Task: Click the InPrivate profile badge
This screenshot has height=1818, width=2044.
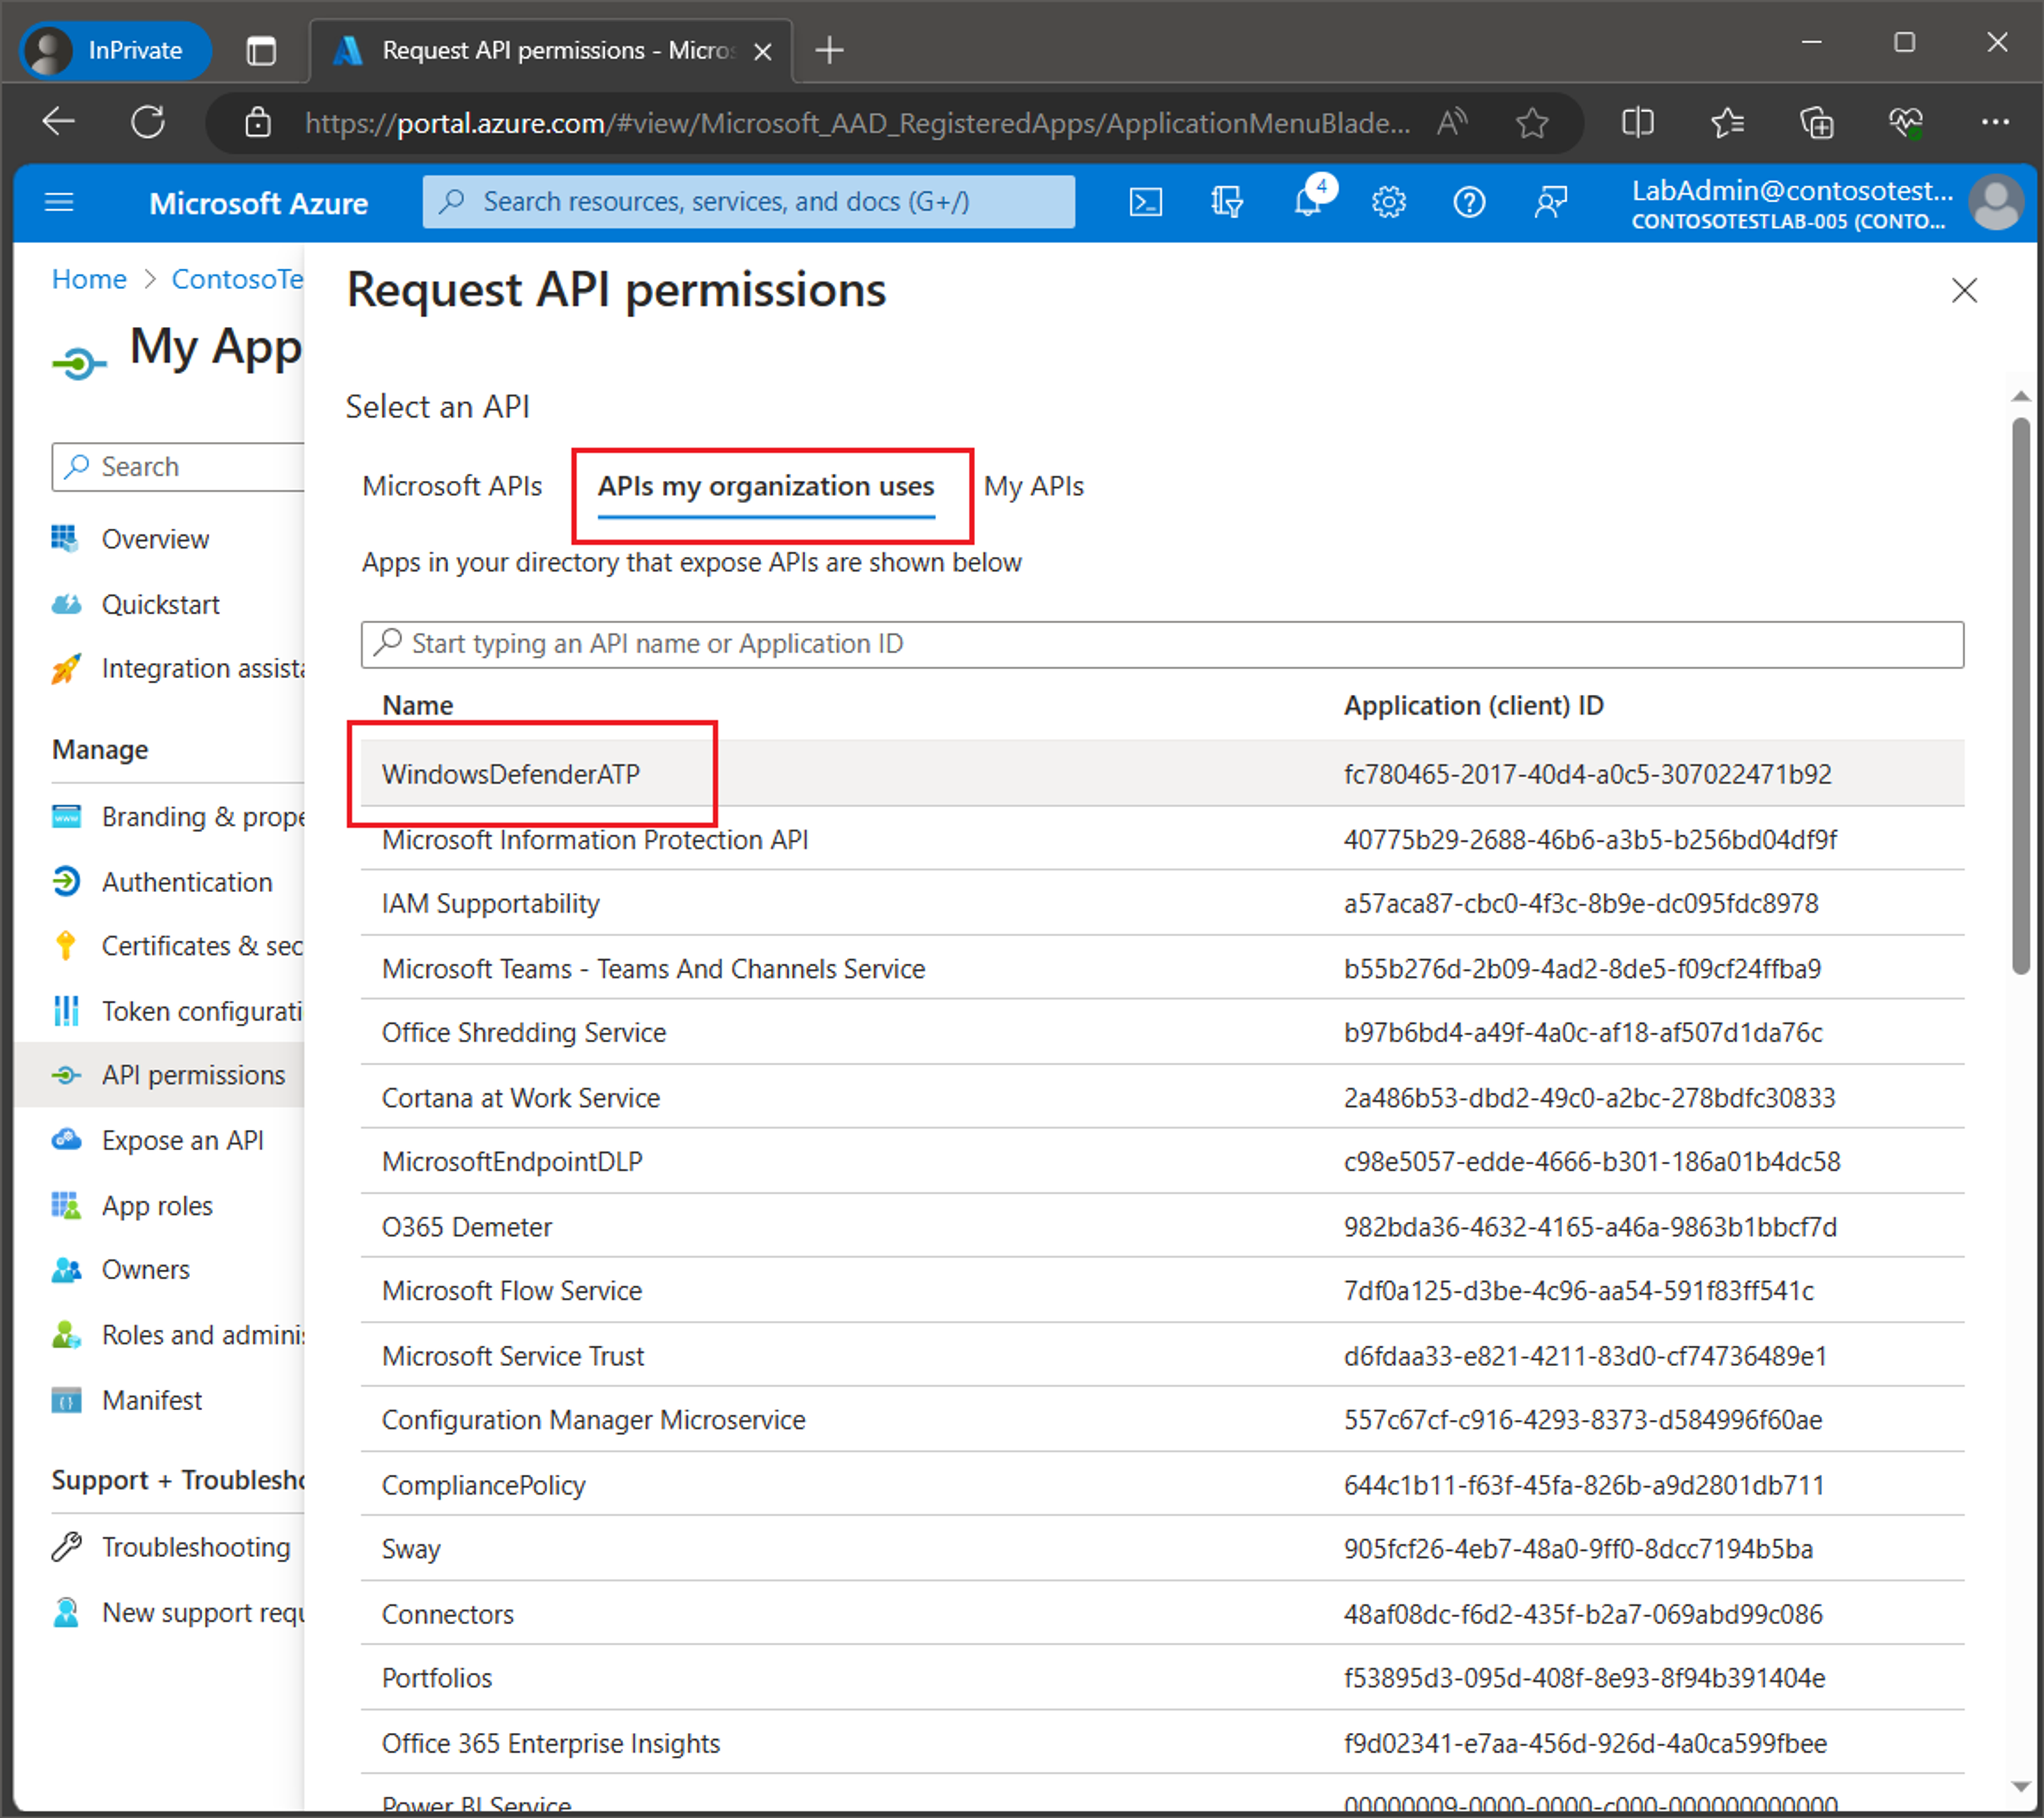Action: coord(115,50)
